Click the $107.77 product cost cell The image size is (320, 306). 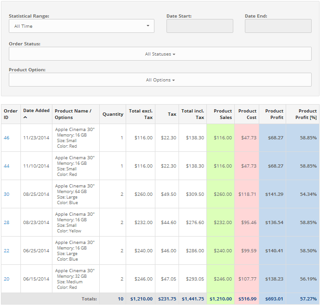247,279
